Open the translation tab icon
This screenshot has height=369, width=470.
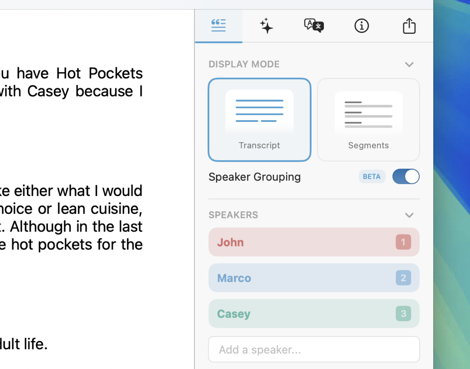[x=314, y=26]
